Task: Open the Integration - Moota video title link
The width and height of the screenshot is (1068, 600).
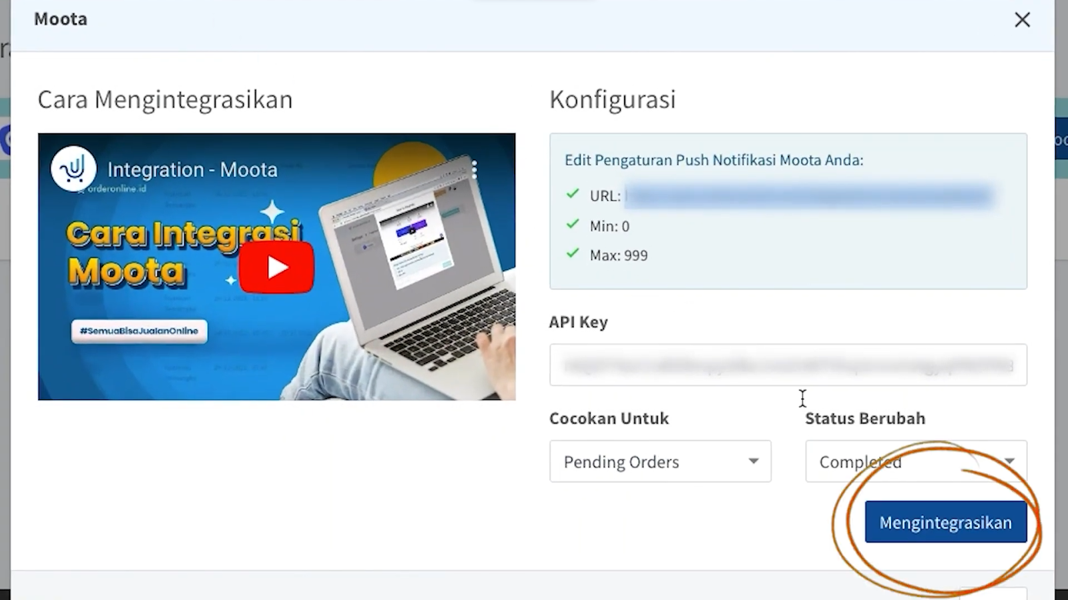Action: [x=192, y=170]
